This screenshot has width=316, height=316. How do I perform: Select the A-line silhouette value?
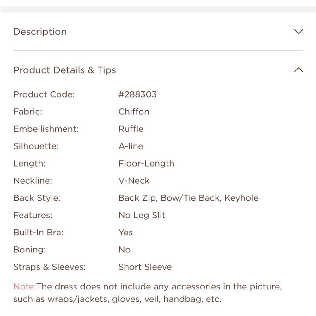131,146
